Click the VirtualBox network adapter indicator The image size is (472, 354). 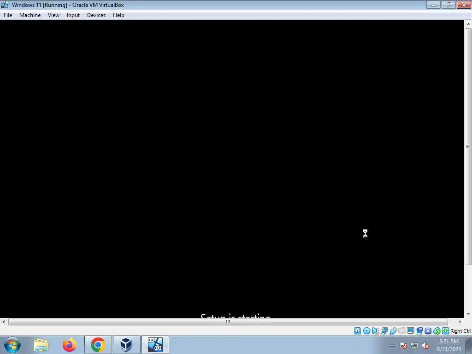coord(384,331)
